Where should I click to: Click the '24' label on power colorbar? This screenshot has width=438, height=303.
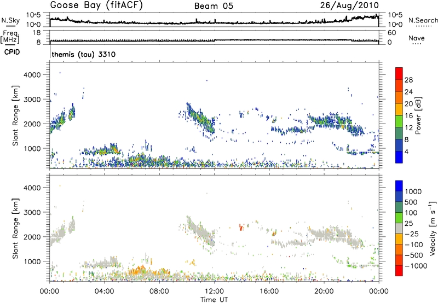click(x=408, y=92)
